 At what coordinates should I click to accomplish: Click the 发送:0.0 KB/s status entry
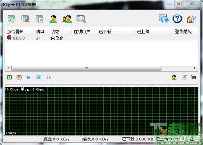(x=56, y=139)
